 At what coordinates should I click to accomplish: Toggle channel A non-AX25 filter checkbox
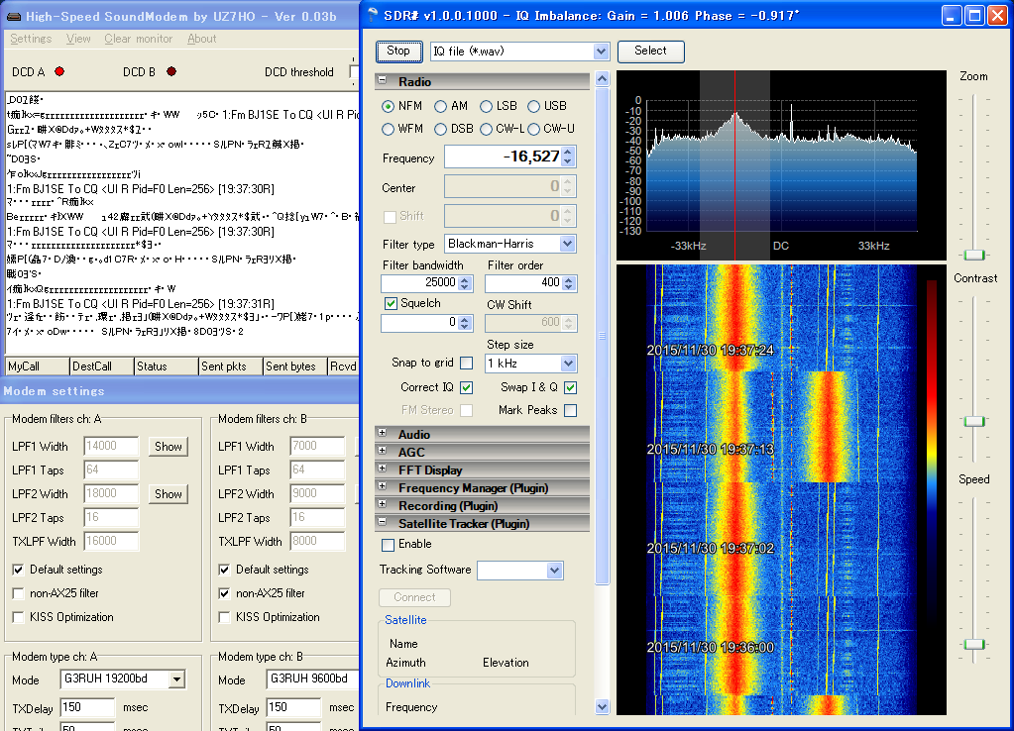(19, 593)
